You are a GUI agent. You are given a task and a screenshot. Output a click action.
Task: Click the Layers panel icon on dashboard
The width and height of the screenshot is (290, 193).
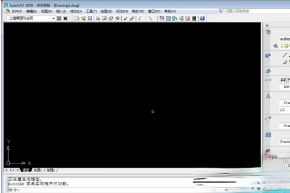[268, 32]
